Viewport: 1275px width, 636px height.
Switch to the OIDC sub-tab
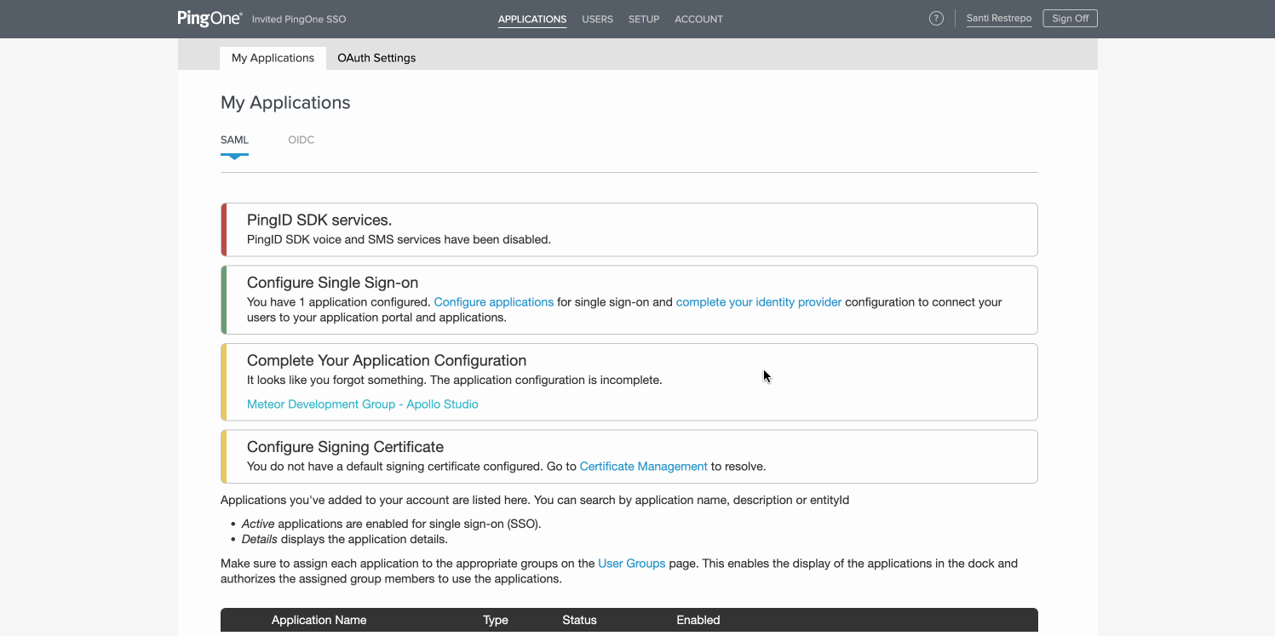tap(301, 140)
